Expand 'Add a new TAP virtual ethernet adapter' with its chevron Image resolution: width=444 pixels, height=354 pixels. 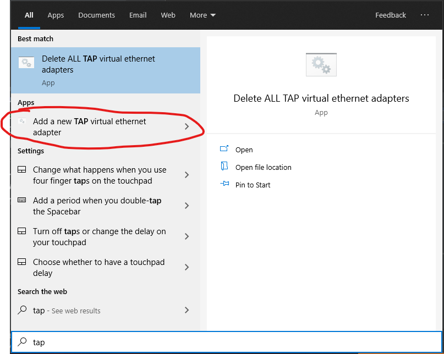point(187,126)
